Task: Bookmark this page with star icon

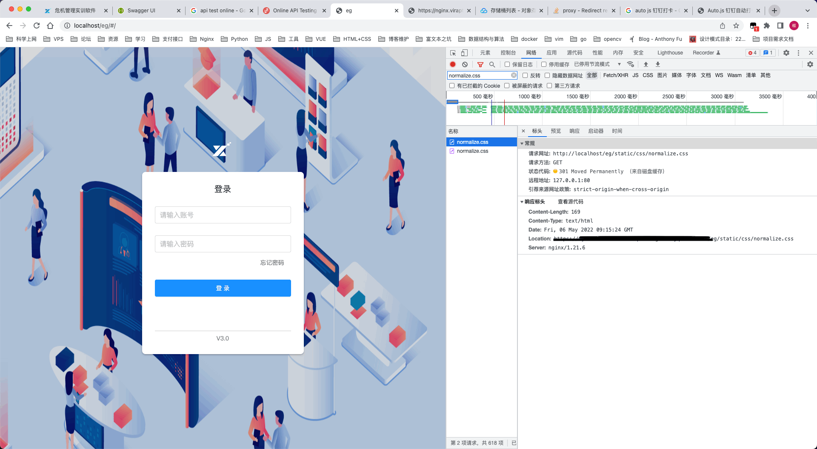Action: (x=736, y=26)
